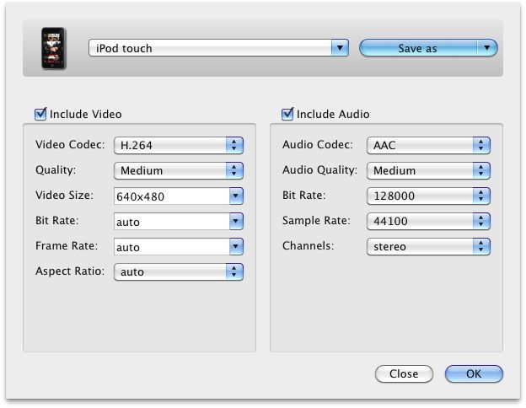526x408 pixels.
Task: Open the Audio Codec AAC popup
Action: pyautogui.click(x=428, y=145)
